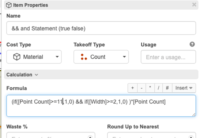Open the Cost Type Material dropdown
Screen dimensions: 200x138
[x=34, y=57]
